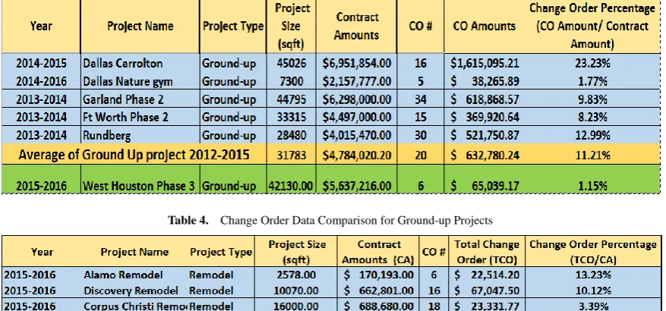Viewport: 666px width, 311px height.
Task: Click the 'Alamo Remodel' project name
Action: pos(123,275)
